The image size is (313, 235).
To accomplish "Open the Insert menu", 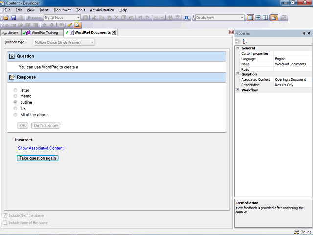I will coord(44,10).
